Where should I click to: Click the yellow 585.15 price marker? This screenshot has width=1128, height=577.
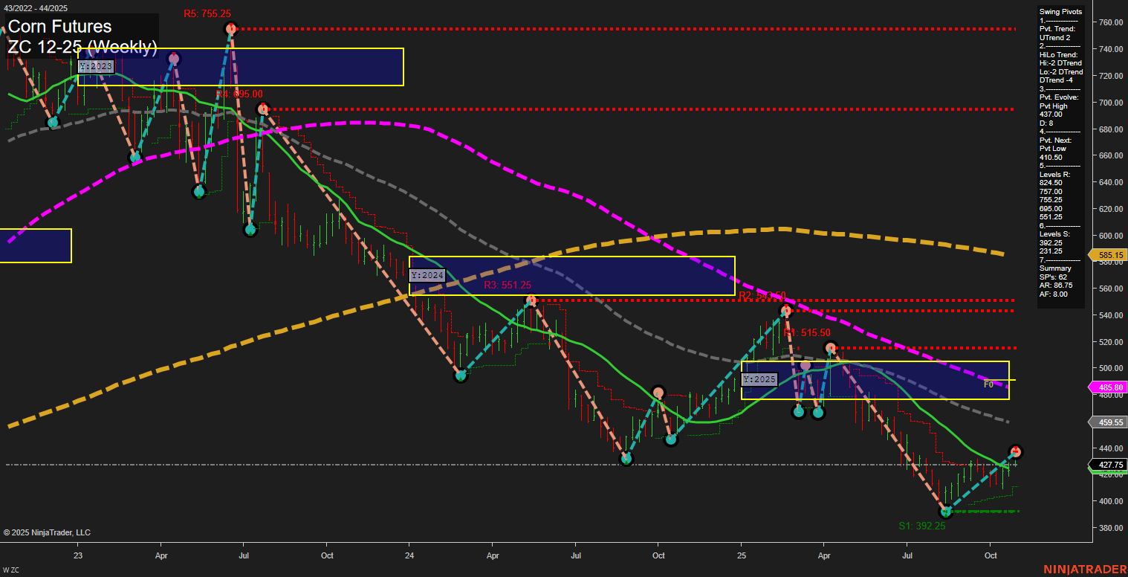[x=1107, y=255]
